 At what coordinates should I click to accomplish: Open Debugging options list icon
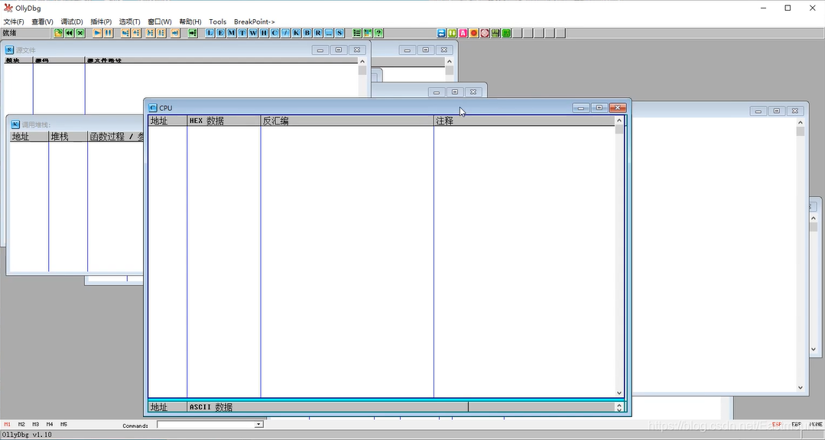tap(357, 33)
